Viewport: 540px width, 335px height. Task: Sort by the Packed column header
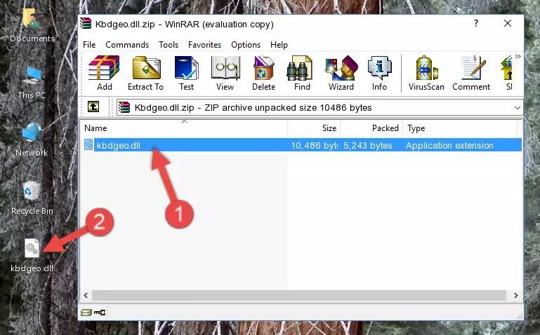371,128
